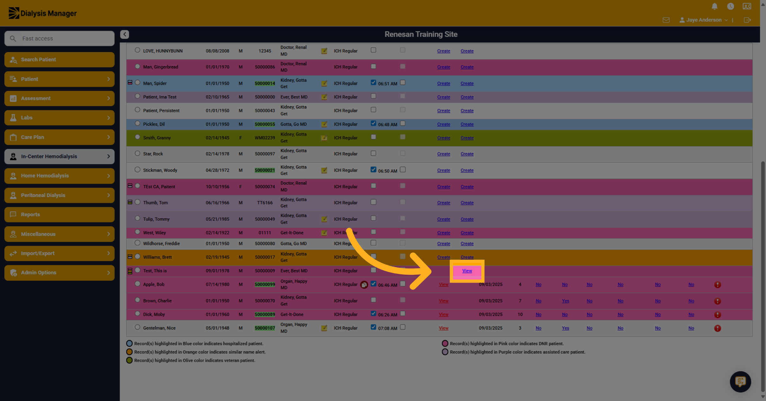The width and height of the screenshot is (766, 401).
Task: Open the chat support bubble icon
Action: [x=740, y=382]
